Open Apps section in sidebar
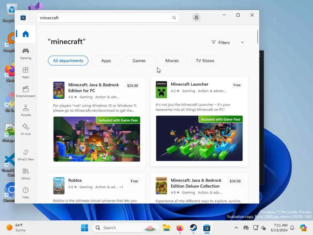313x235 pixels. click(26, 73)
